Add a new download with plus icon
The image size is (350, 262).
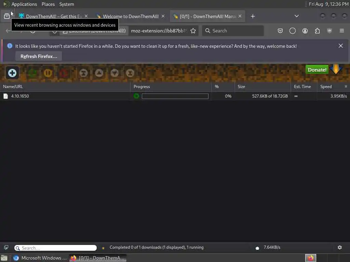coord(12,73)
